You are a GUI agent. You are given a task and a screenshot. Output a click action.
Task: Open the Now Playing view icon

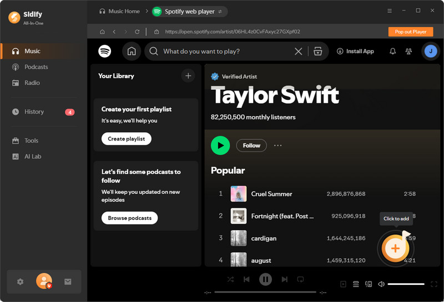(x=343, y=284)
